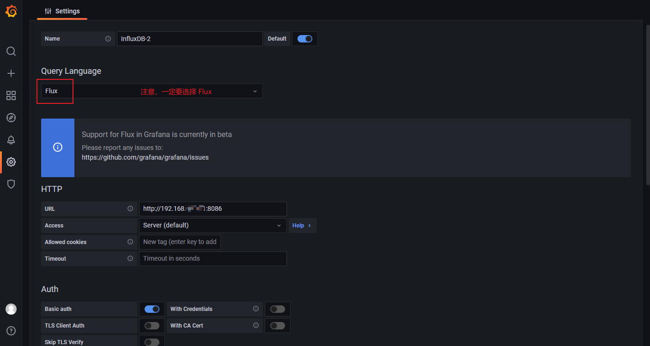Viewport: 650px width, 346px height.
Task: Select the Settings tab
Action: 62,11
